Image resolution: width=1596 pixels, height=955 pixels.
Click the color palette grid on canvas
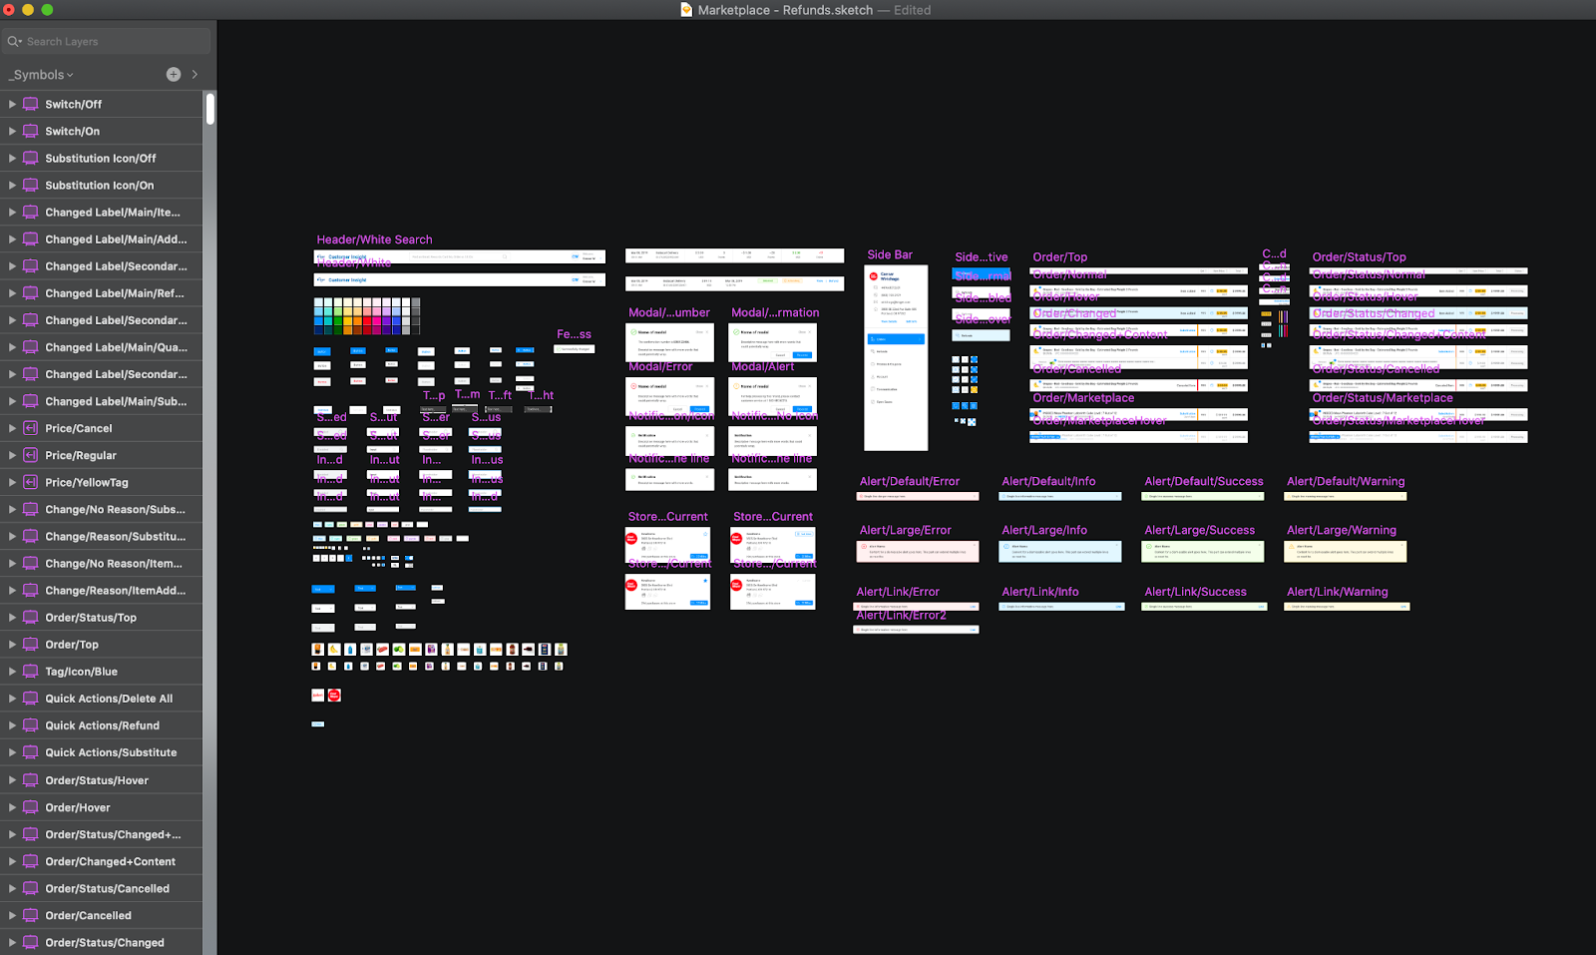point(366,315)
